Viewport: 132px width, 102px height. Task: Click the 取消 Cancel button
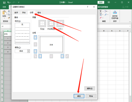(x=91, y=96)
